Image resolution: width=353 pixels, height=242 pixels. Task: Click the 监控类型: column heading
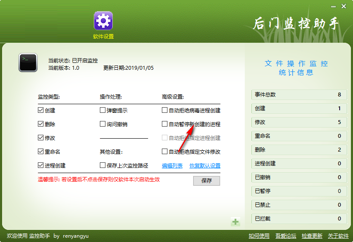(49, 97)
